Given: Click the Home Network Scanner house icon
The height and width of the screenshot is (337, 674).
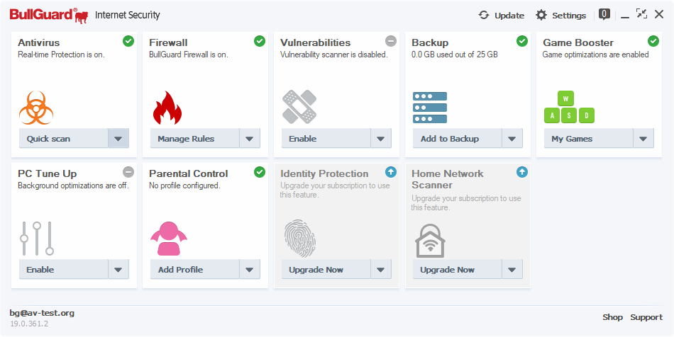Looking at the screenshot, I should coord(430,239).
